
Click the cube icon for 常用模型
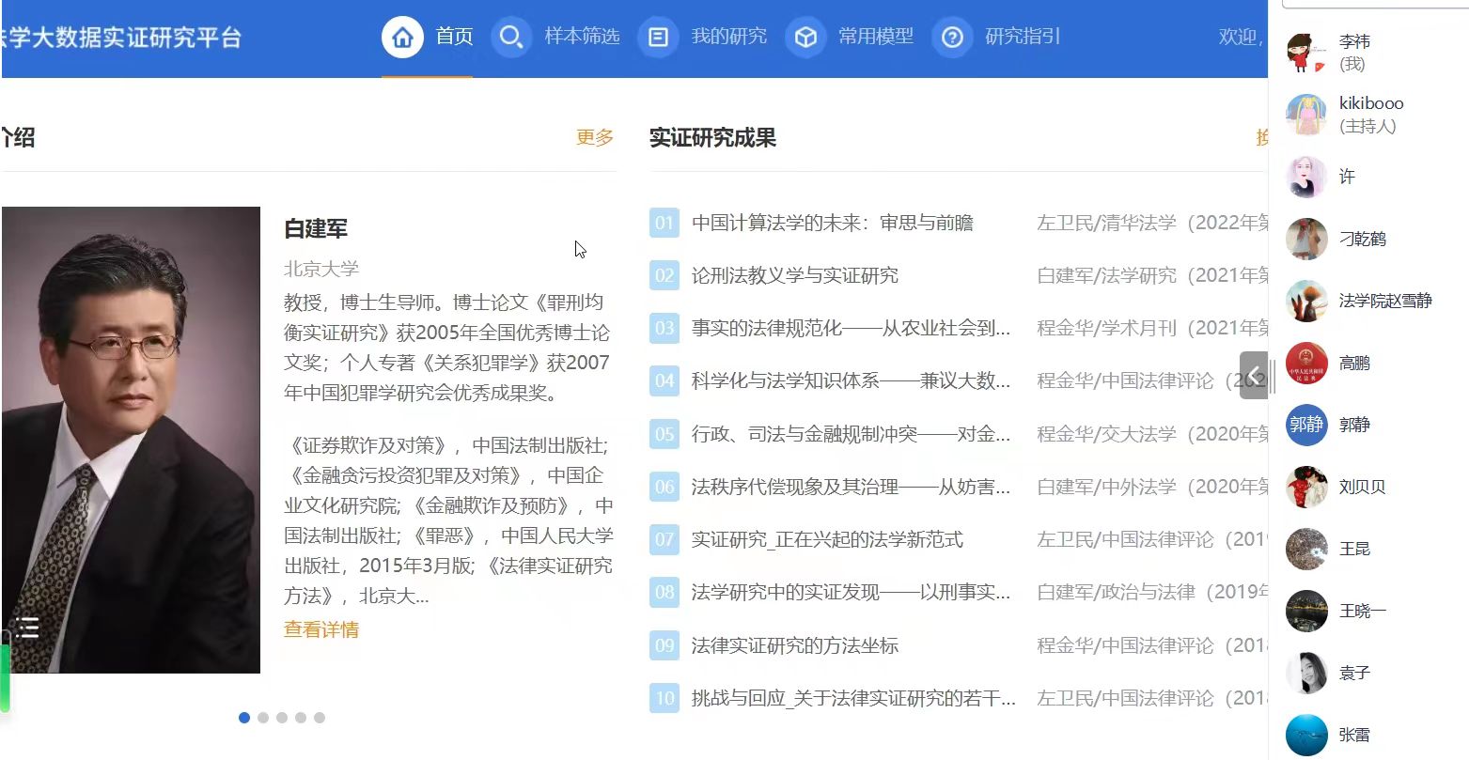(805, 38)
